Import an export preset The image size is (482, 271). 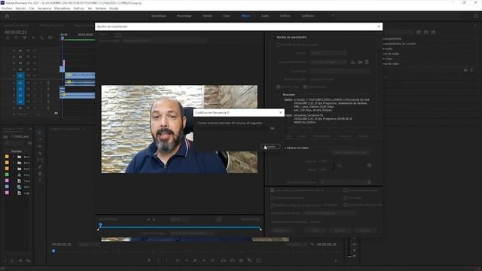pyautogui.click(x=360, y=62)
